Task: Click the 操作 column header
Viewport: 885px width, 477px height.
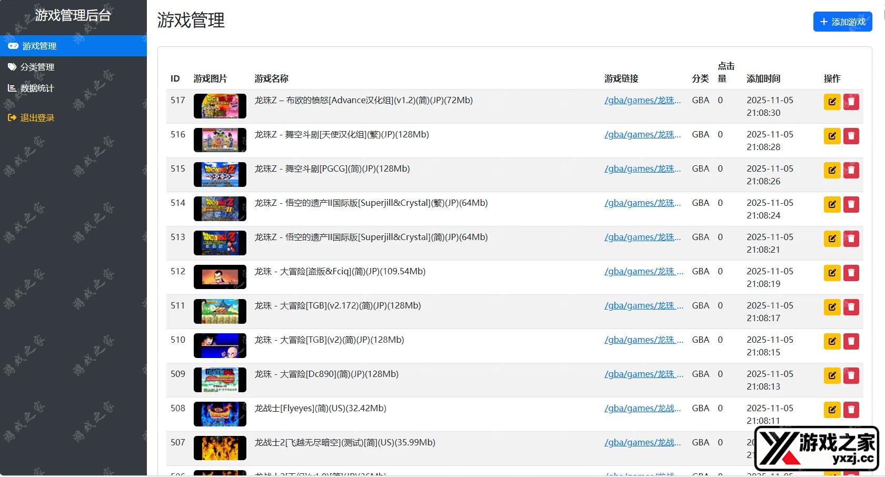Action: 832,78
